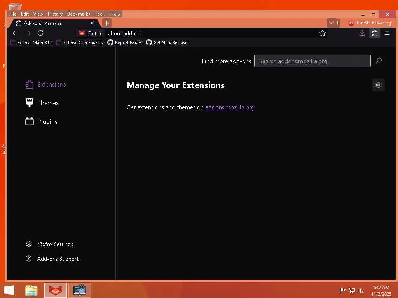Click the search magnifier icon for add-ons

[x=379, y=61]
